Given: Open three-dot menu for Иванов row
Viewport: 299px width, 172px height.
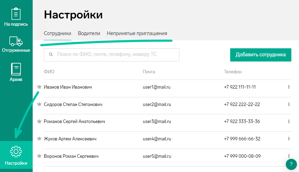Looking at the screenshot, I should 289,87.
